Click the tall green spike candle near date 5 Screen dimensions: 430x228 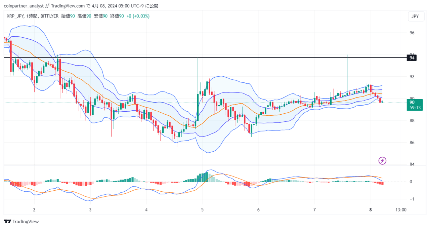point(198,89)
